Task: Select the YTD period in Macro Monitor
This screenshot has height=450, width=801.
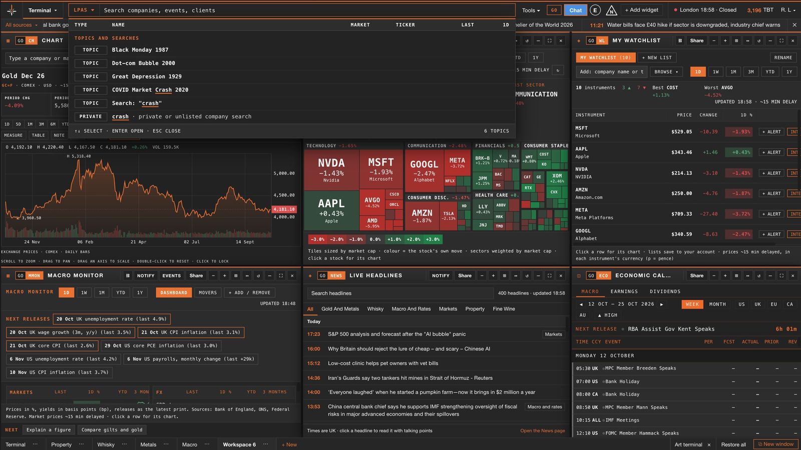Action: coord(121,292)
